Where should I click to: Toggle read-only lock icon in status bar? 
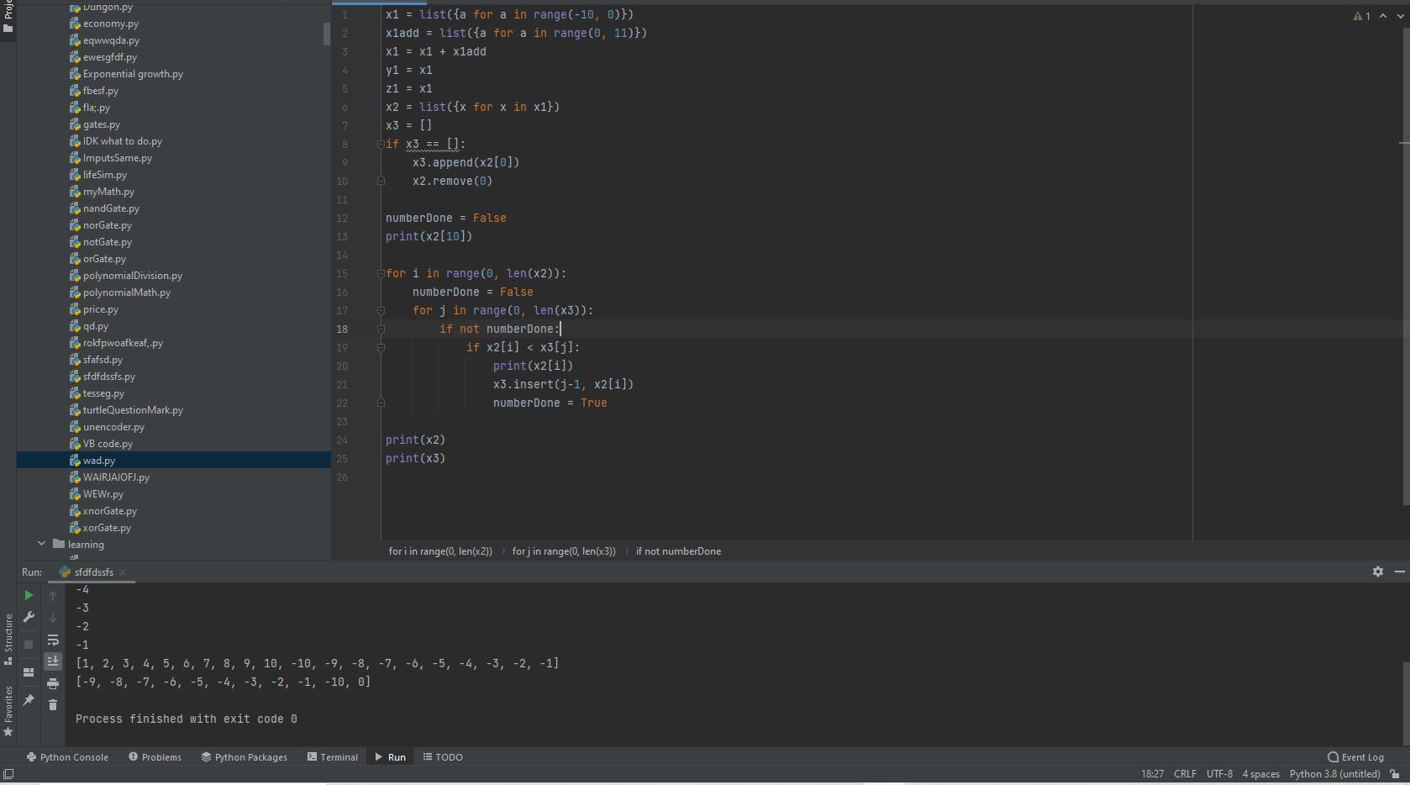click(x=1395, y=774)
